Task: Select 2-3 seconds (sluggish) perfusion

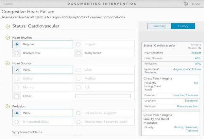Action: coord(78,113)
